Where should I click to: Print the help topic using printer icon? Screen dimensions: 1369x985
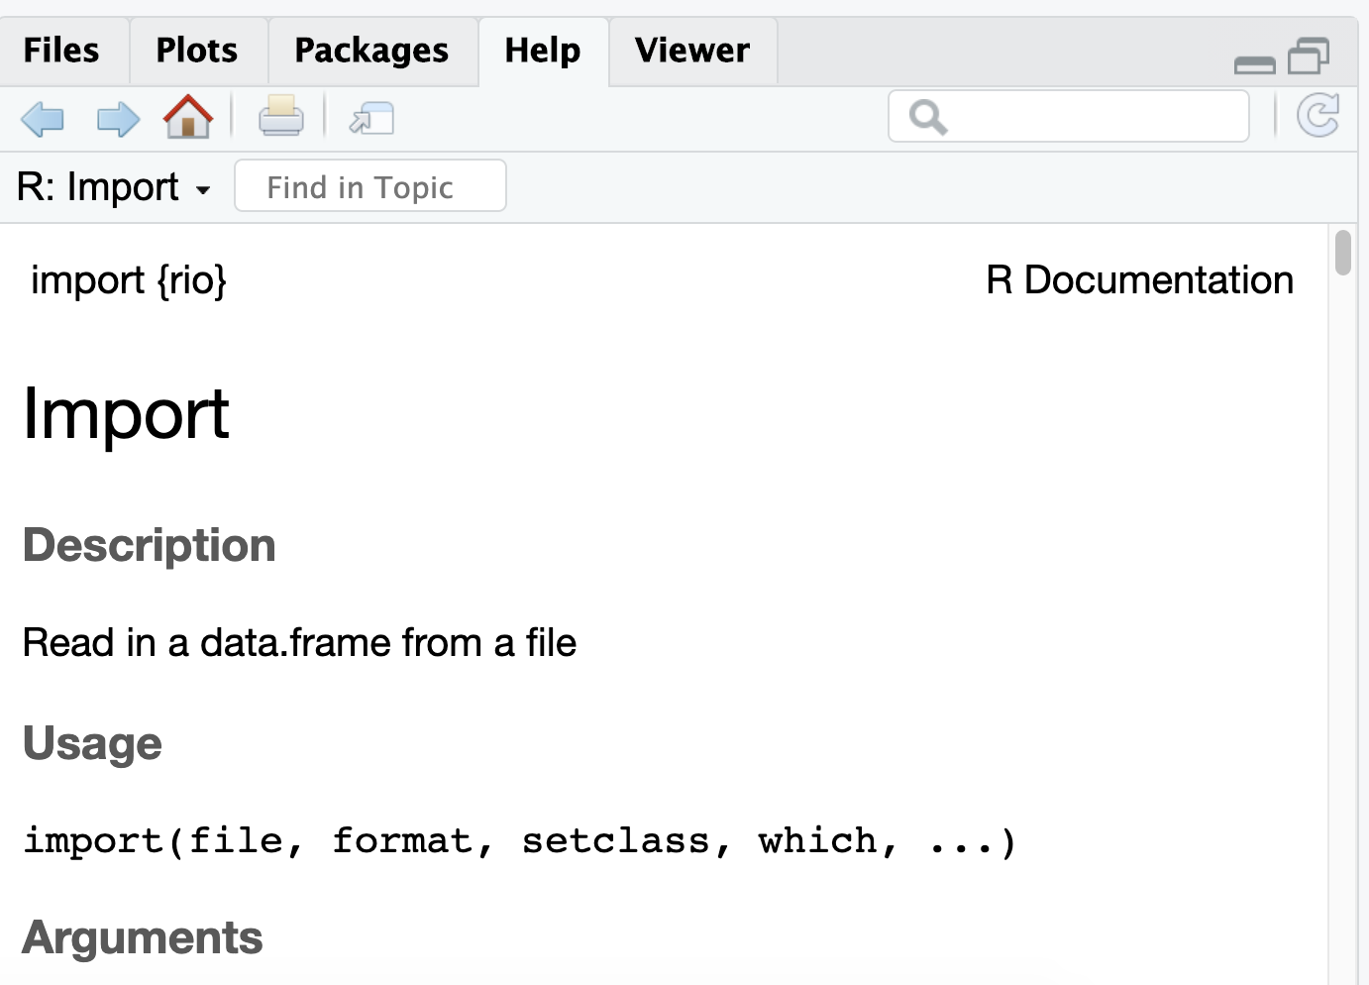tap(281, 117)
